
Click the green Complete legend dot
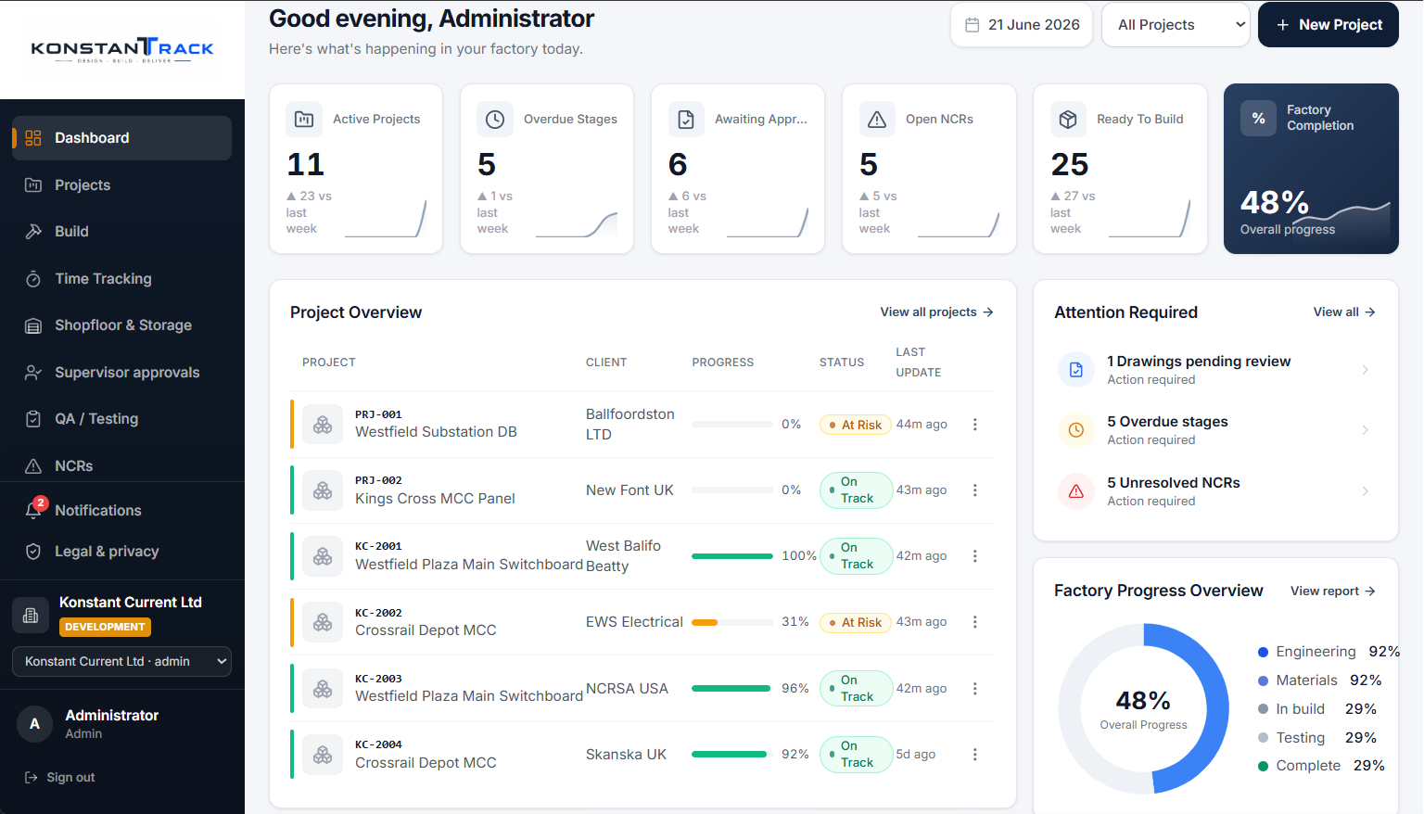tap(1263, 766)
